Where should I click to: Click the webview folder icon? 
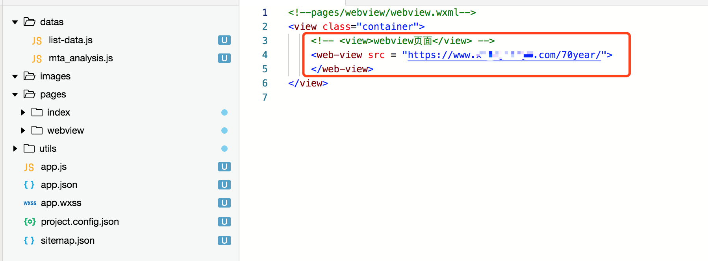[37, 130]
